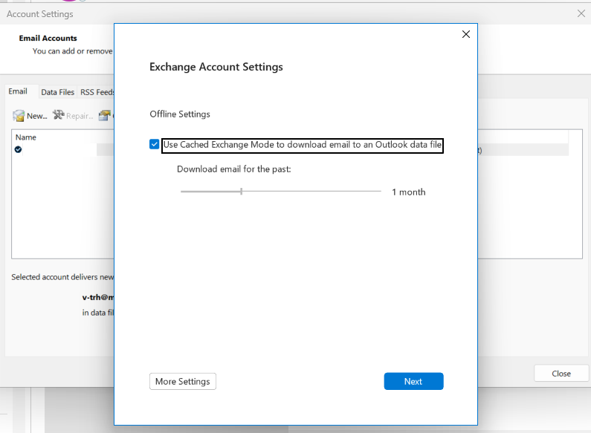Open the RSS Feeds tab
This screenshot has width=591, height=433.
pos(97,92)
